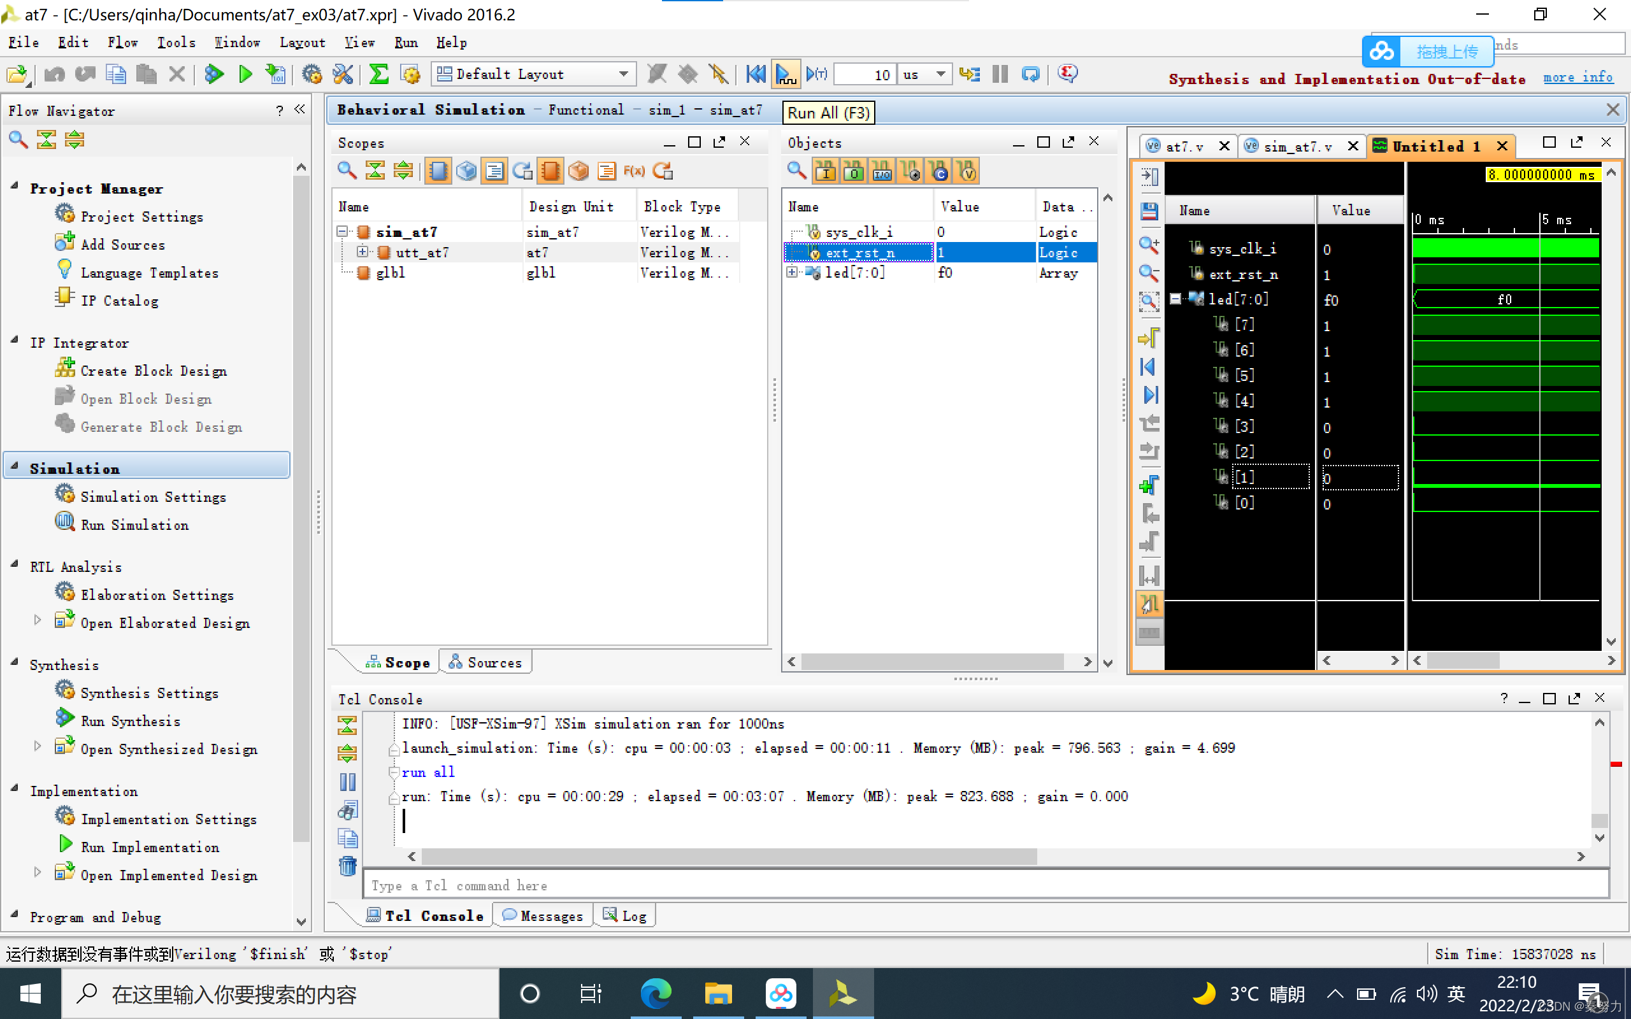
Task: Toggle visibility of led[7:0] waveform
Action: (x=1175, y=299)
